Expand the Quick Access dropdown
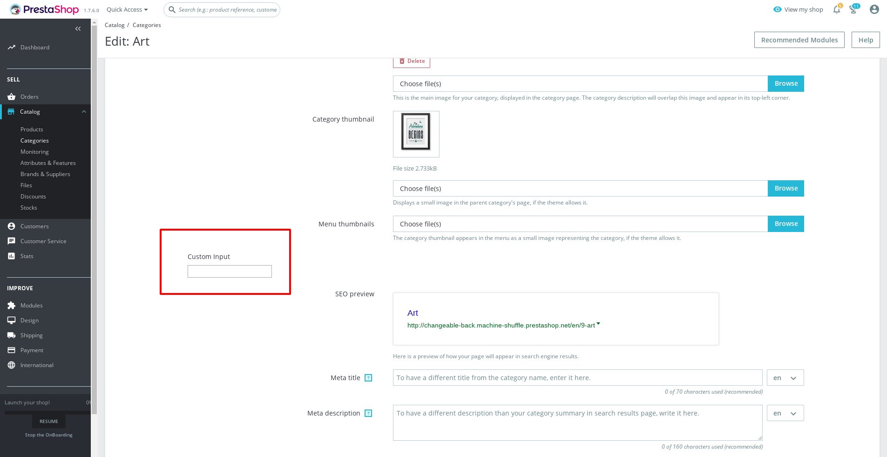This screenshot has width=887, height=457. click(126, 9)
